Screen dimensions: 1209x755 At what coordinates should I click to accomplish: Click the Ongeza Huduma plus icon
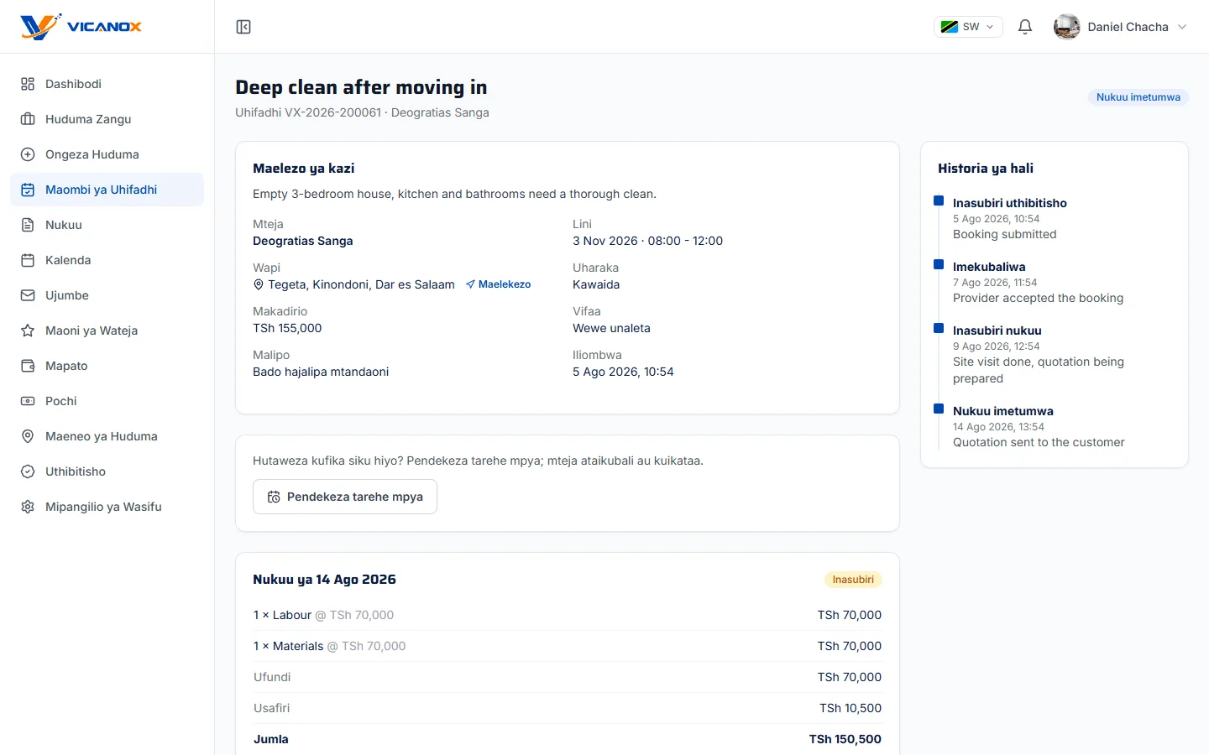(28, 154)
